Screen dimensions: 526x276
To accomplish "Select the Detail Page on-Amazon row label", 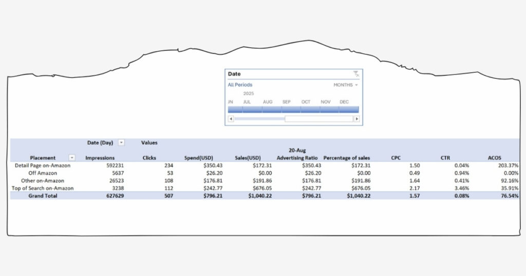I will tap(43, 166).
